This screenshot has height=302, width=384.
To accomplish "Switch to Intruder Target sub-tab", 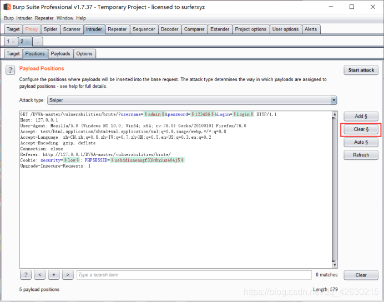I will (13, 54).
